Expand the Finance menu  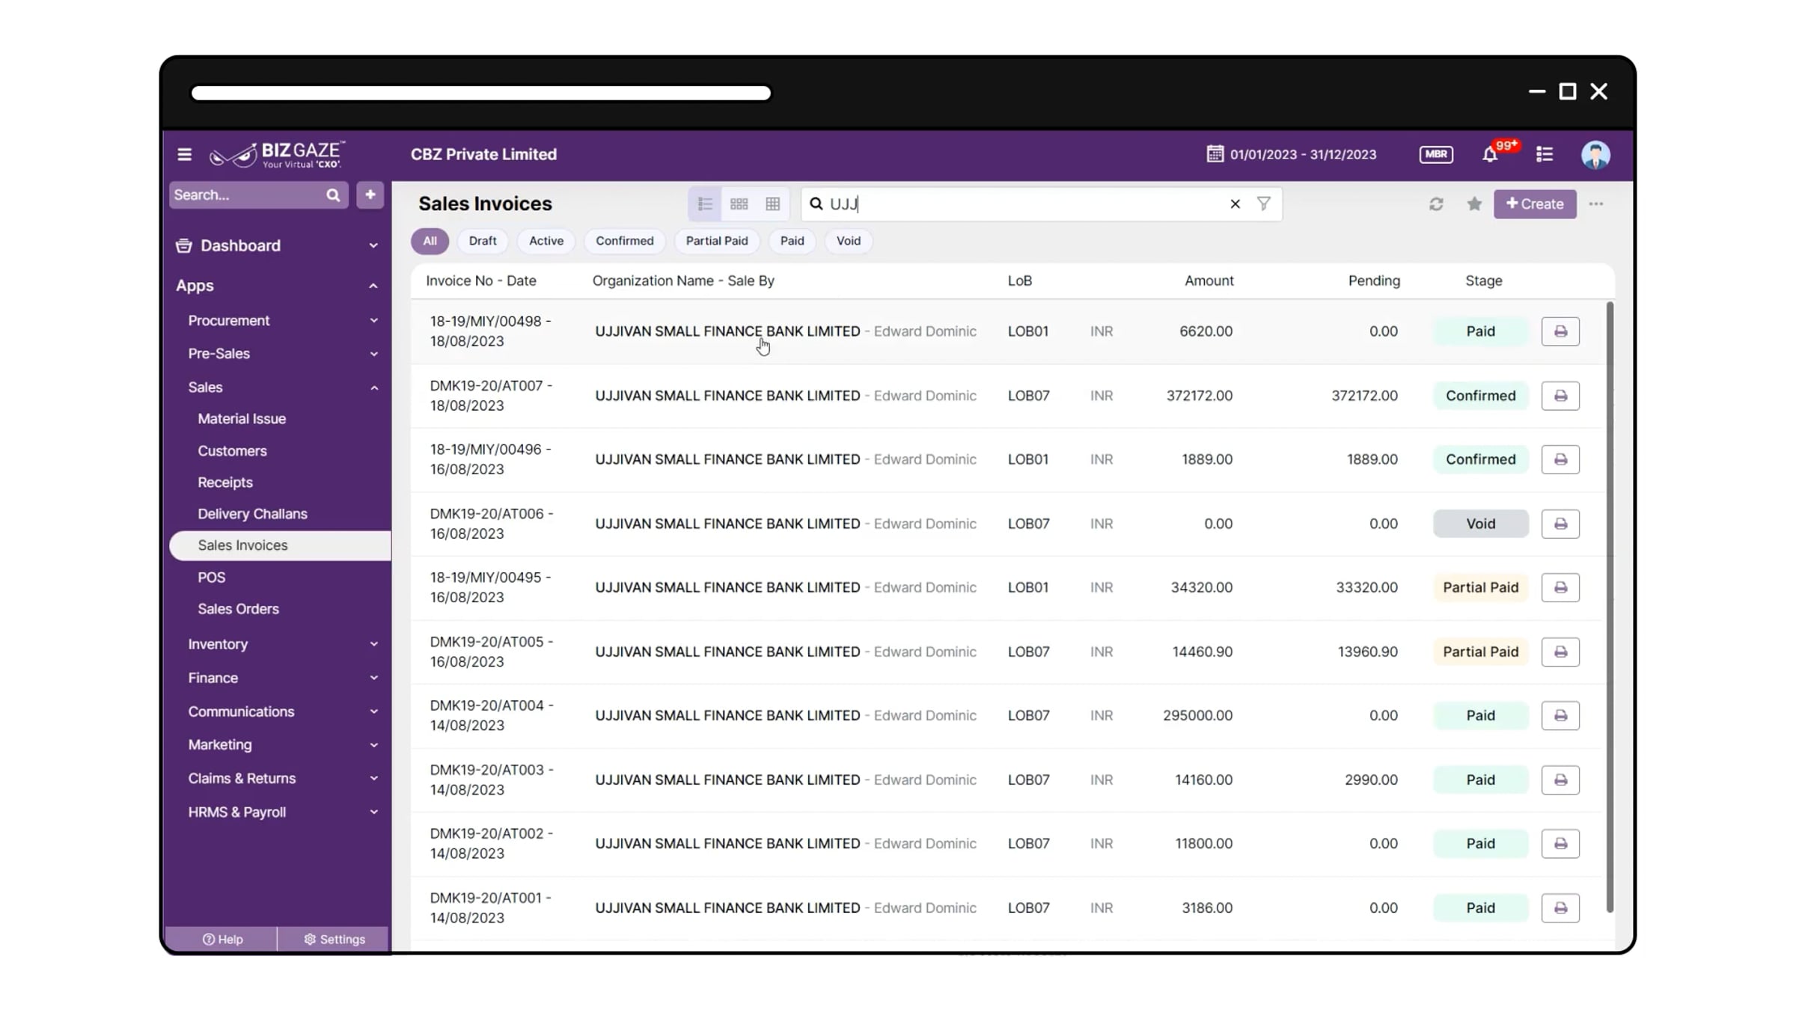coord(281,678)
